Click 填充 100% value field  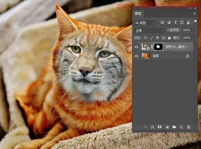[x=187, y=38]
